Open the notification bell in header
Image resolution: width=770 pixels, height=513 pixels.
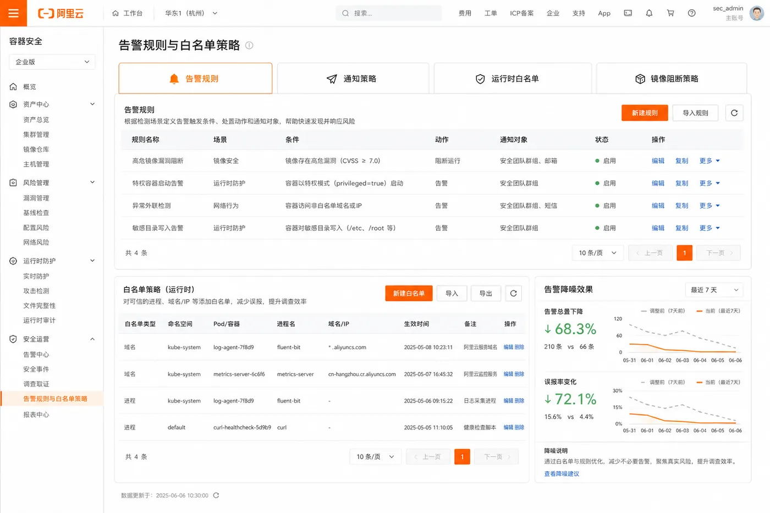click(x=649, y=13)
